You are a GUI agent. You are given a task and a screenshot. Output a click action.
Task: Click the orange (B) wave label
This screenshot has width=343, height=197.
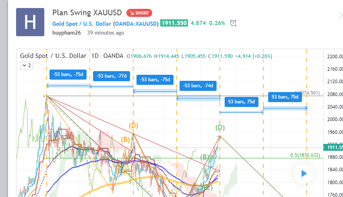coord(126,140)
